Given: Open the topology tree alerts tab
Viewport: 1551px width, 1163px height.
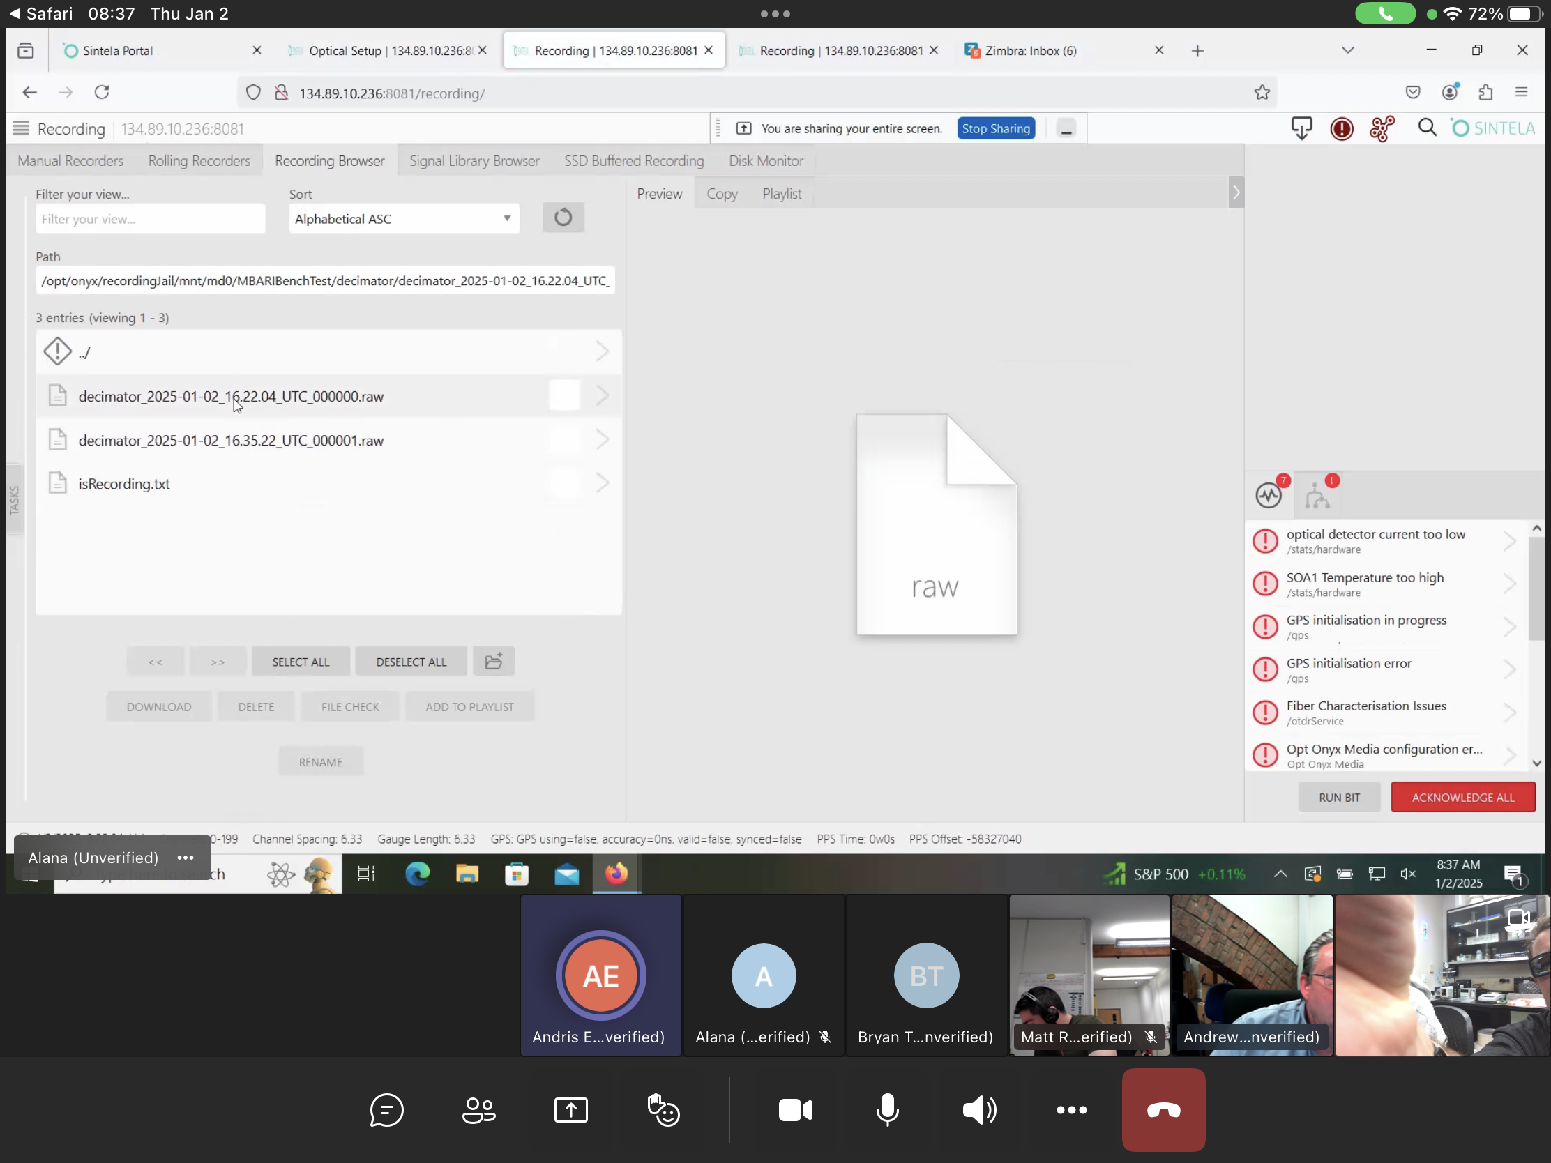Looking at the screenshot, I should (x=1317, y=495).
